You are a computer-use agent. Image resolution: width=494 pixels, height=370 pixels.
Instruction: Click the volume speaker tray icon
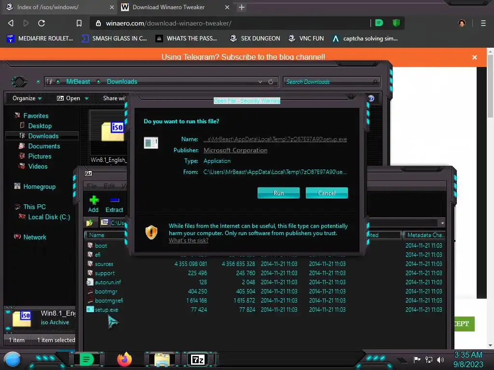440,359
